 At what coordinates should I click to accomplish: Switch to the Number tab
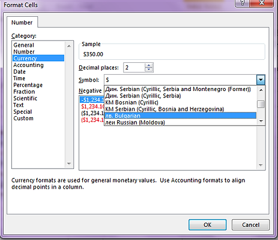coord(22,23)
